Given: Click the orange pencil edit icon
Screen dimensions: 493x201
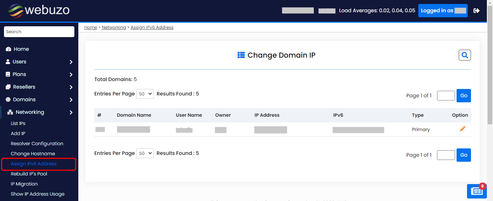Looking at the screenshot, I should 462,129.
